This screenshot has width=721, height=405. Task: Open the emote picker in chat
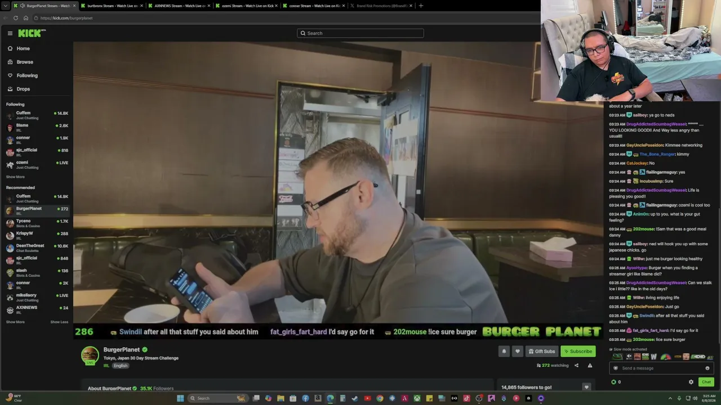tap(707, 368)
